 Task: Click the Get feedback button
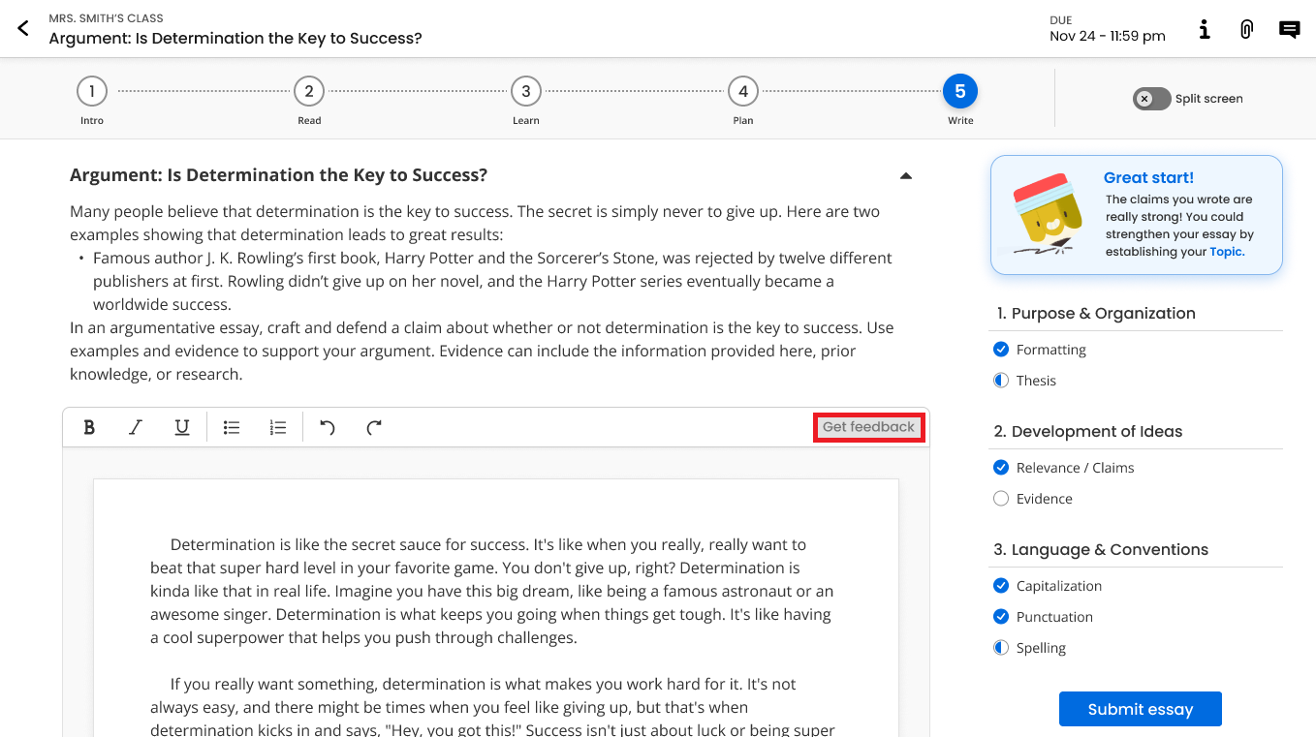(x=868, y=427)
